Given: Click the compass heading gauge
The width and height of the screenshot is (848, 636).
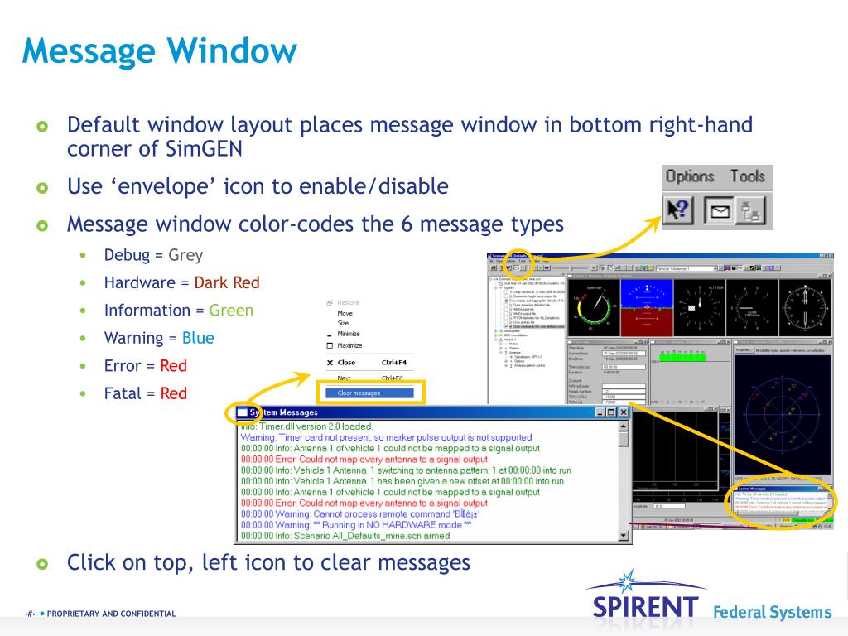Looking at the screenshot, I should 805,308.
